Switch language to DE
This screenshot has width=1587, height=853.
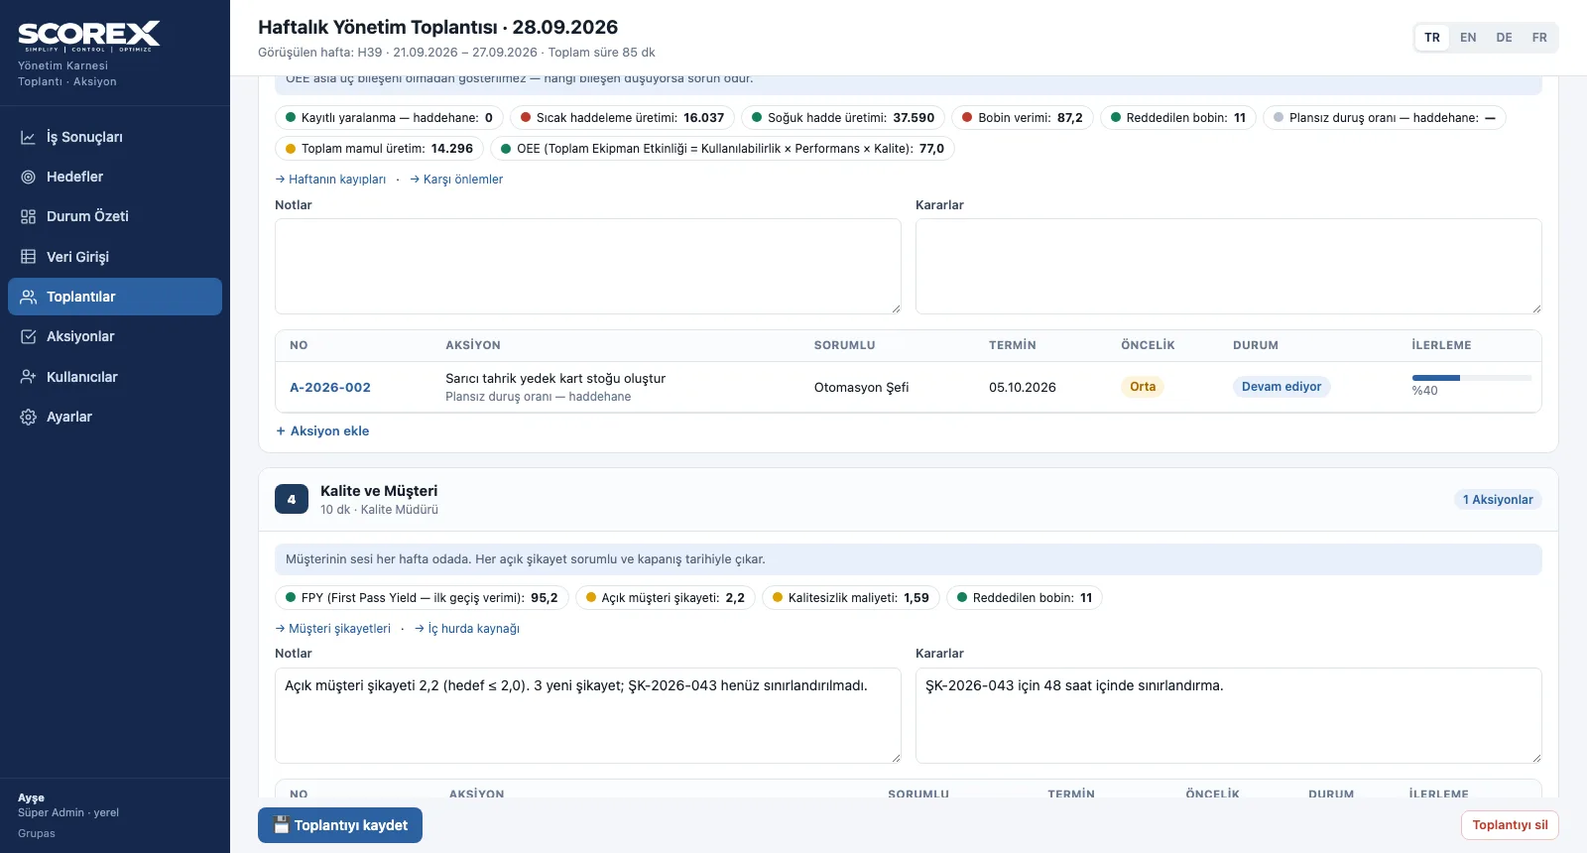pyautogui.click(x=1504, y=38)
